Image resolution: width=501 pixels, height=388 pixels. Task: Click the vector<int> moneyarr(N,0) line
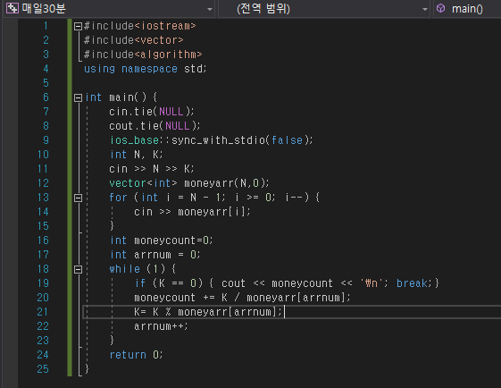189,183
